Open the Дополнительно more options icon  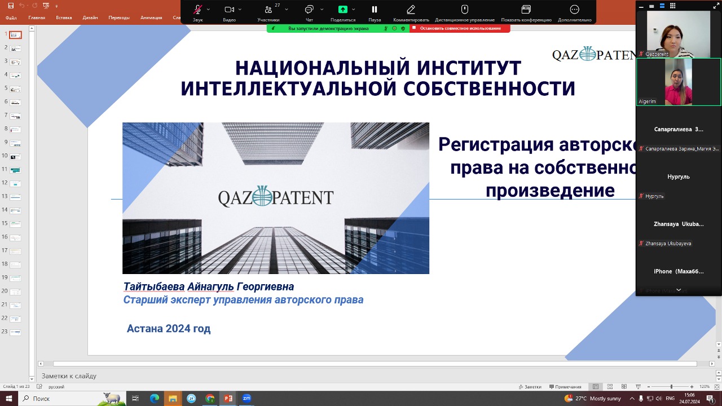click(574, 10)
